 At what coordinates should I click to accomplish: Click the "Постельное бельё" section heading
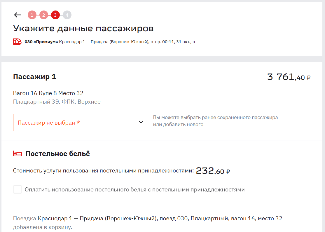pos(58,154)
